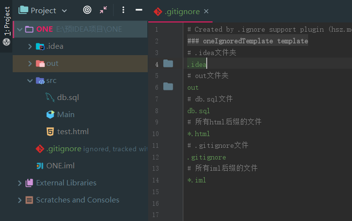
Task: Select the out folder in tree
Action: [x=52, y=63]
